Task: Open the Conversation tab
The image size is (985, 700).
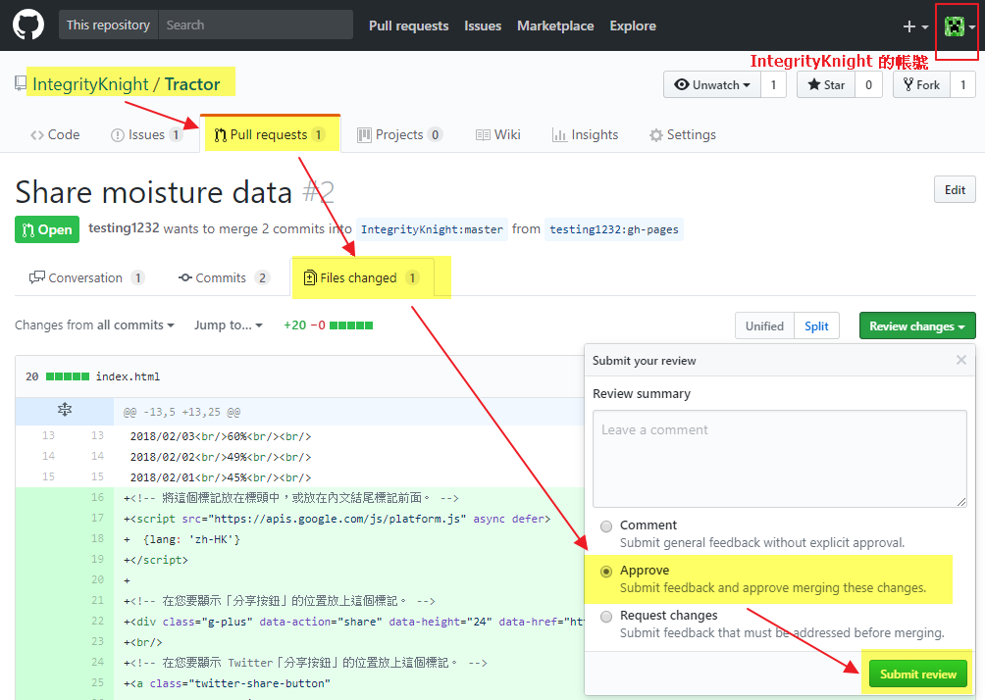Action: pos(85,277)
